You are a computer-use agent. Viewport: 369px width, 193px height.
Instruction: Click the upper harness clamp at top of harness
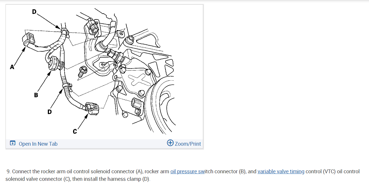(64, 30)
